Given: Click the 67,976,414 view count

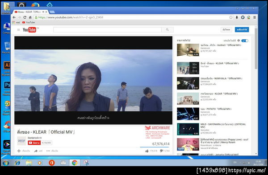Looking at the screenshot, I should pos(161,144).
